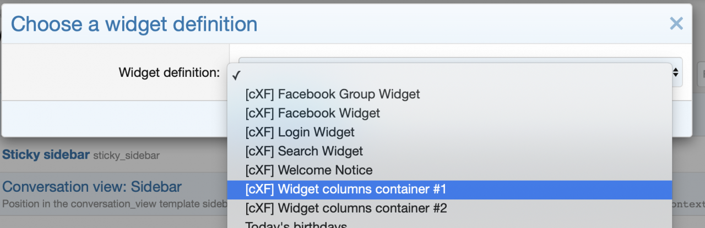The width and height of the screenshot is (705, 228).
Task: Open Conversation view: Sidebar link
Action: (92, 187)
